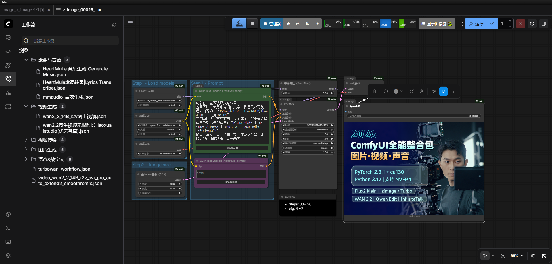This screenshot has width=552, height=264.
Task: Open the hamburger menu above the canvas
Action: pyautogui.click(x=130, y=21)
